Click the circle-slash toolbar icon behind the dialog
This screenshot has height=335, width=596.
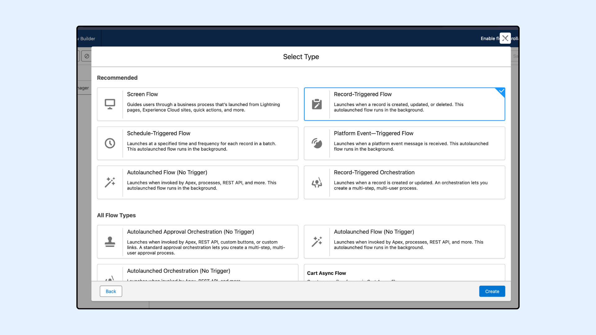pos(87,56)
